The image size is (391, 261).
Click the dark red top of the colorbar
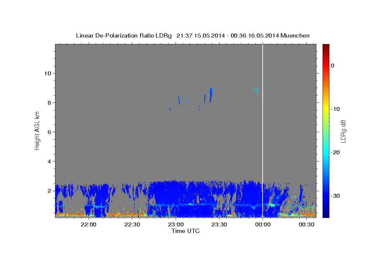click(326, 46)
